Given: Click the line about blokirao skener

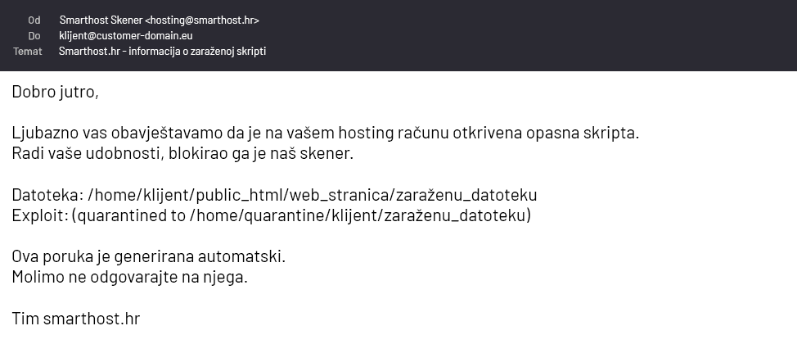Looking at the screenshot, I should point(182,153).
